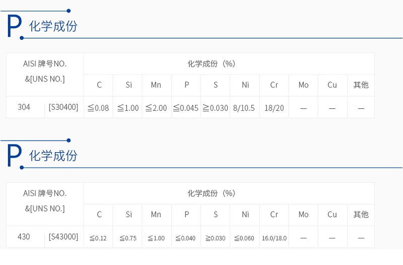Screen dimensions: 403x265
Task: Click the large P logo above the 430 table
Action: pos(14,155)
